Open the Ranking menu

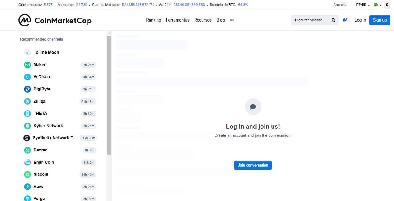tap(154, 20)
